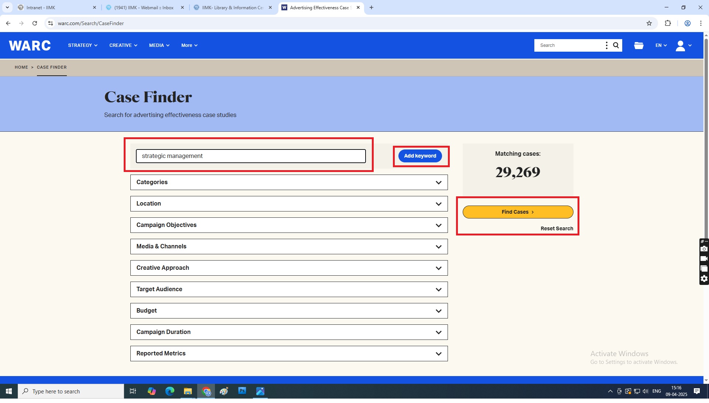
Task: Open the EN language dropdown
Action: pos(661,46)
